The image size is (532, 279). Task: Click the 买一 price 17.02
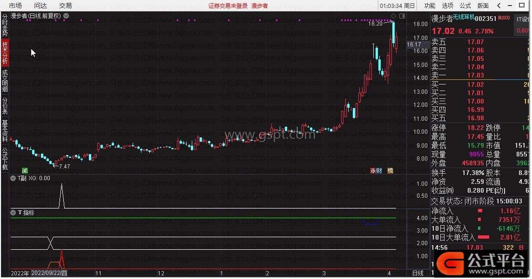pos(475,84)
